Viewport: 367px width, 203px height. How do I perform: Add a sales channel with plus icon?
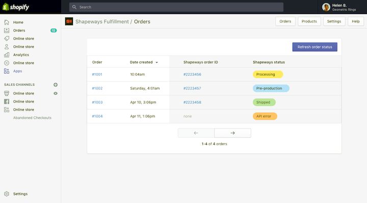coord(56,85)
